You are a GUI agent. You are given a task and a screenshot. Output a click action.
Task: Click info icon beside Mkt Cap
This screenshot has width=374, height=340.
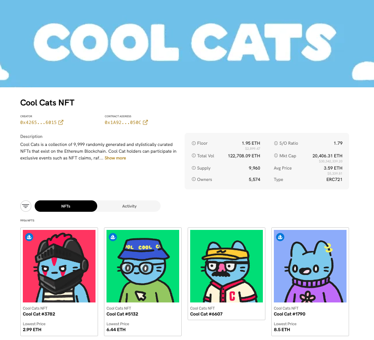point(276,156)
